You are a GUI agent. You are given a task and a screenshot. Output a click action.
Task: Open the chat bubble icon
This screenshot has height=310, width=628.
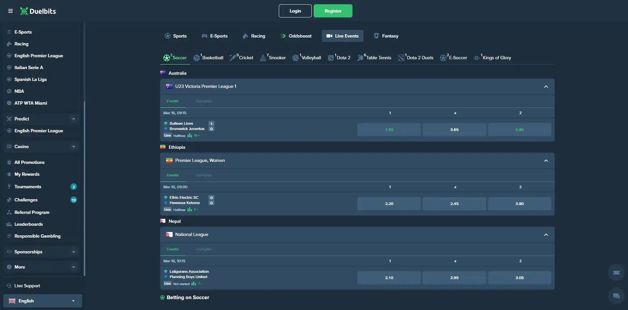(x=616, y=296)
